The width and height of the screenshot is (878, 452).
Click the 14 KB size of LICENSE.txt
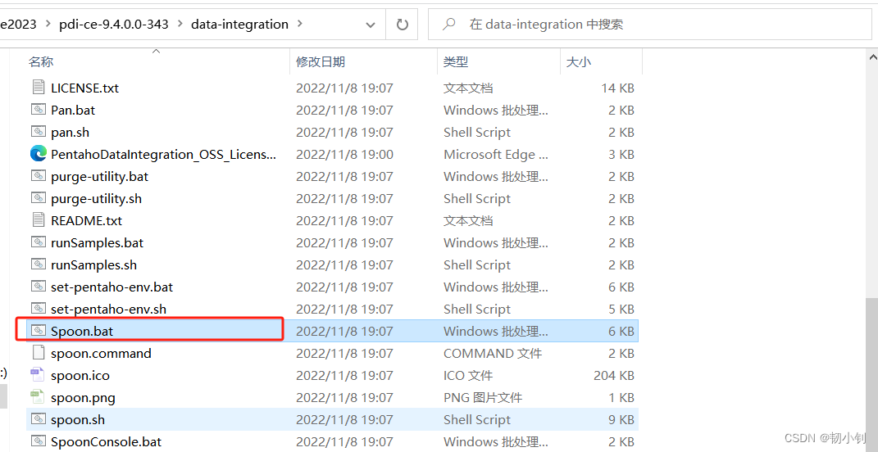point(617,88)
